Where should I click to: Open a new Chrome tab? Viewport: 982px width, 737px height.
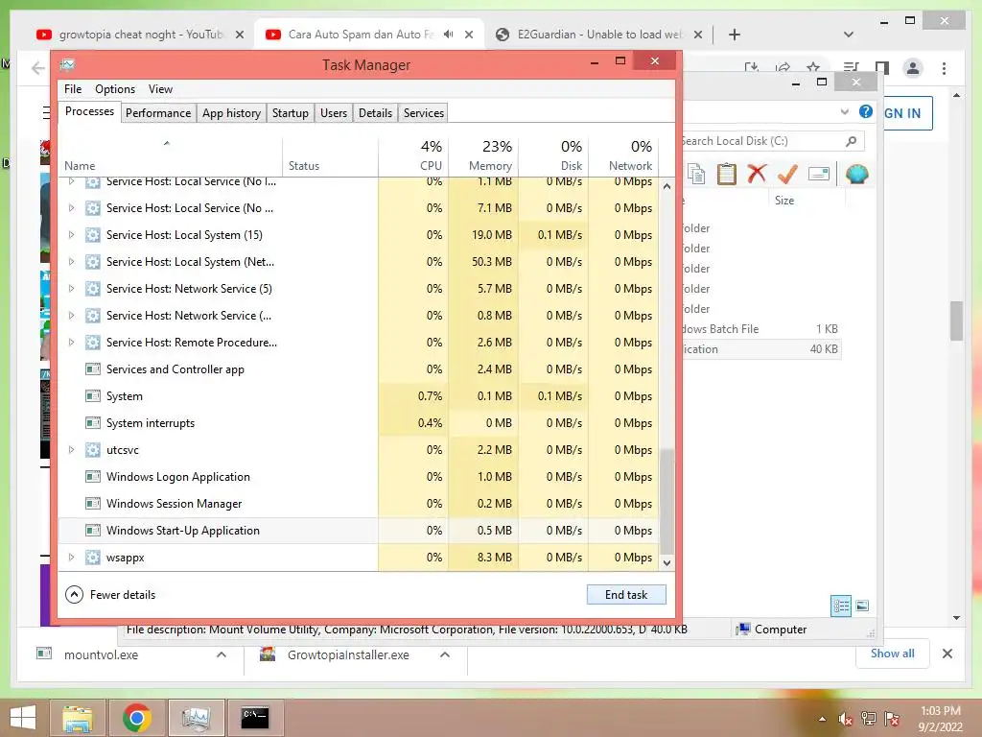[x=735, y=35]
